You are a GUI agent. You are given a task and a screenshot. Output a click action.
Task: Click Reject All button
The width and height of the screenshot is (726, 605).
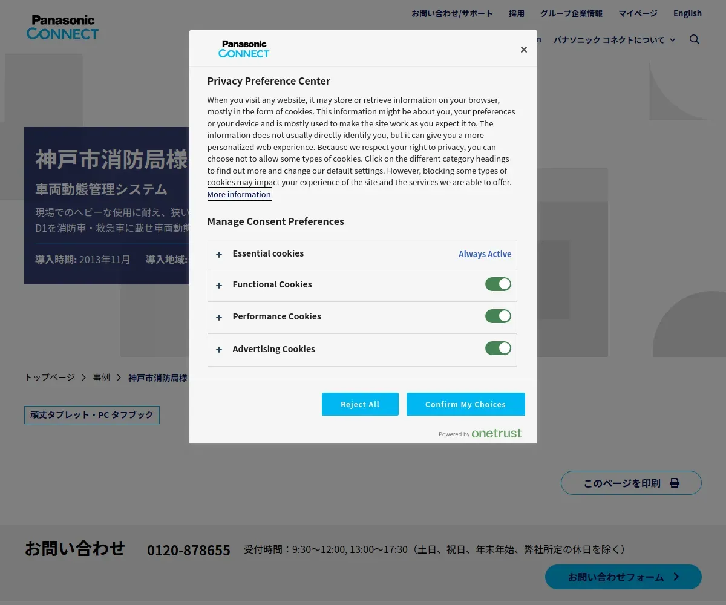tap(360, 404)
